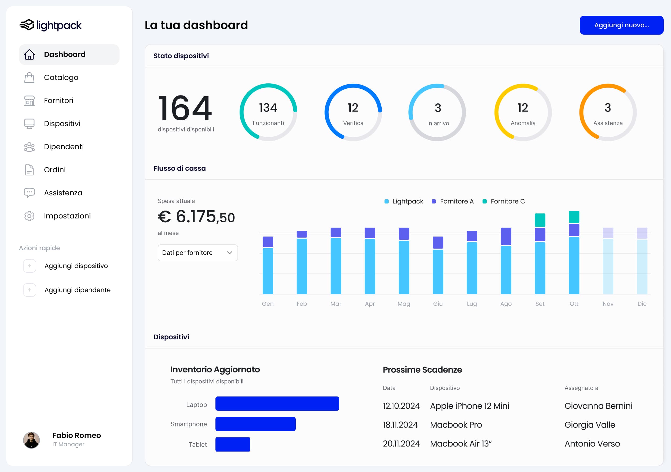Click the Inventario Aggiornato heading
Viewport: 671px width, 472px height.
(x=215, y=370)
